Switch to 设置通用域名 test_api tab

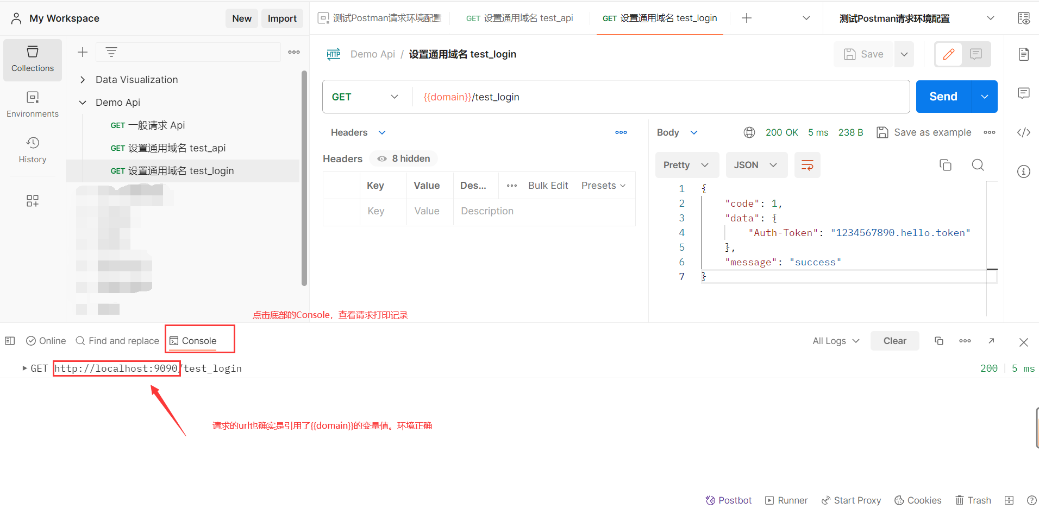pos(519,18)
